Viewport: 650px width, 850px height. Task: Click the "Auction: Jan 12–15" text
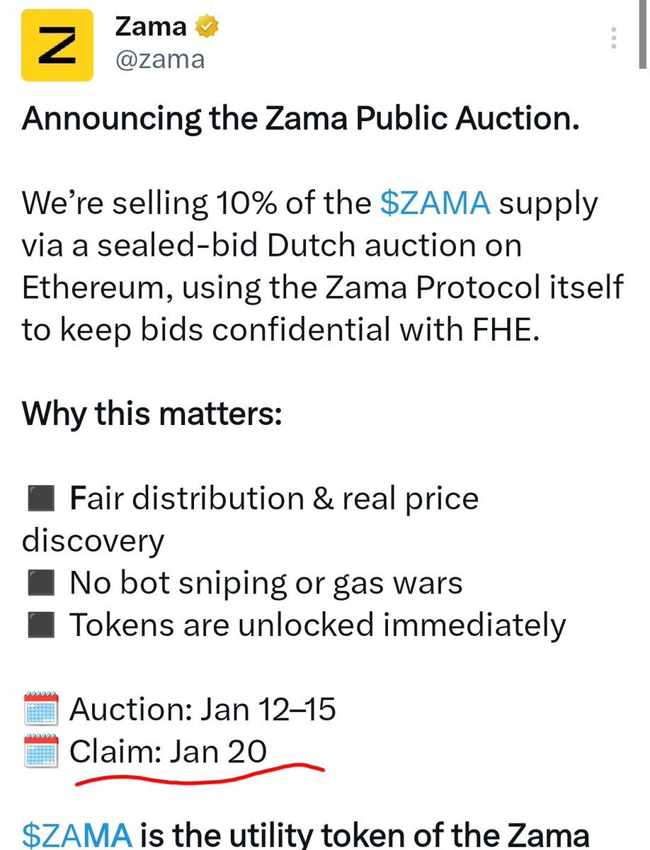(x=203, y=710)
